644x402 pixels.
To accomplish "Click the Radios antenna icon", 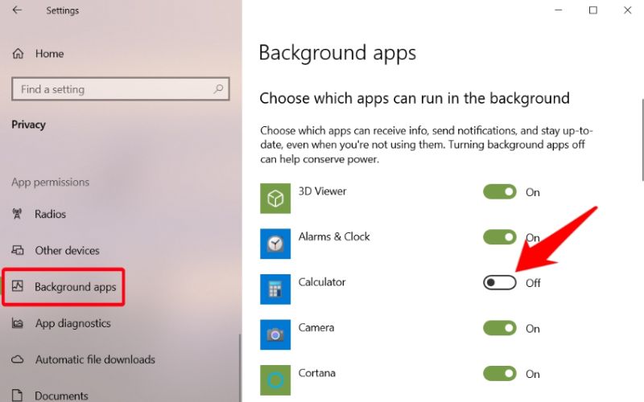I will click(x=17, y=214).
